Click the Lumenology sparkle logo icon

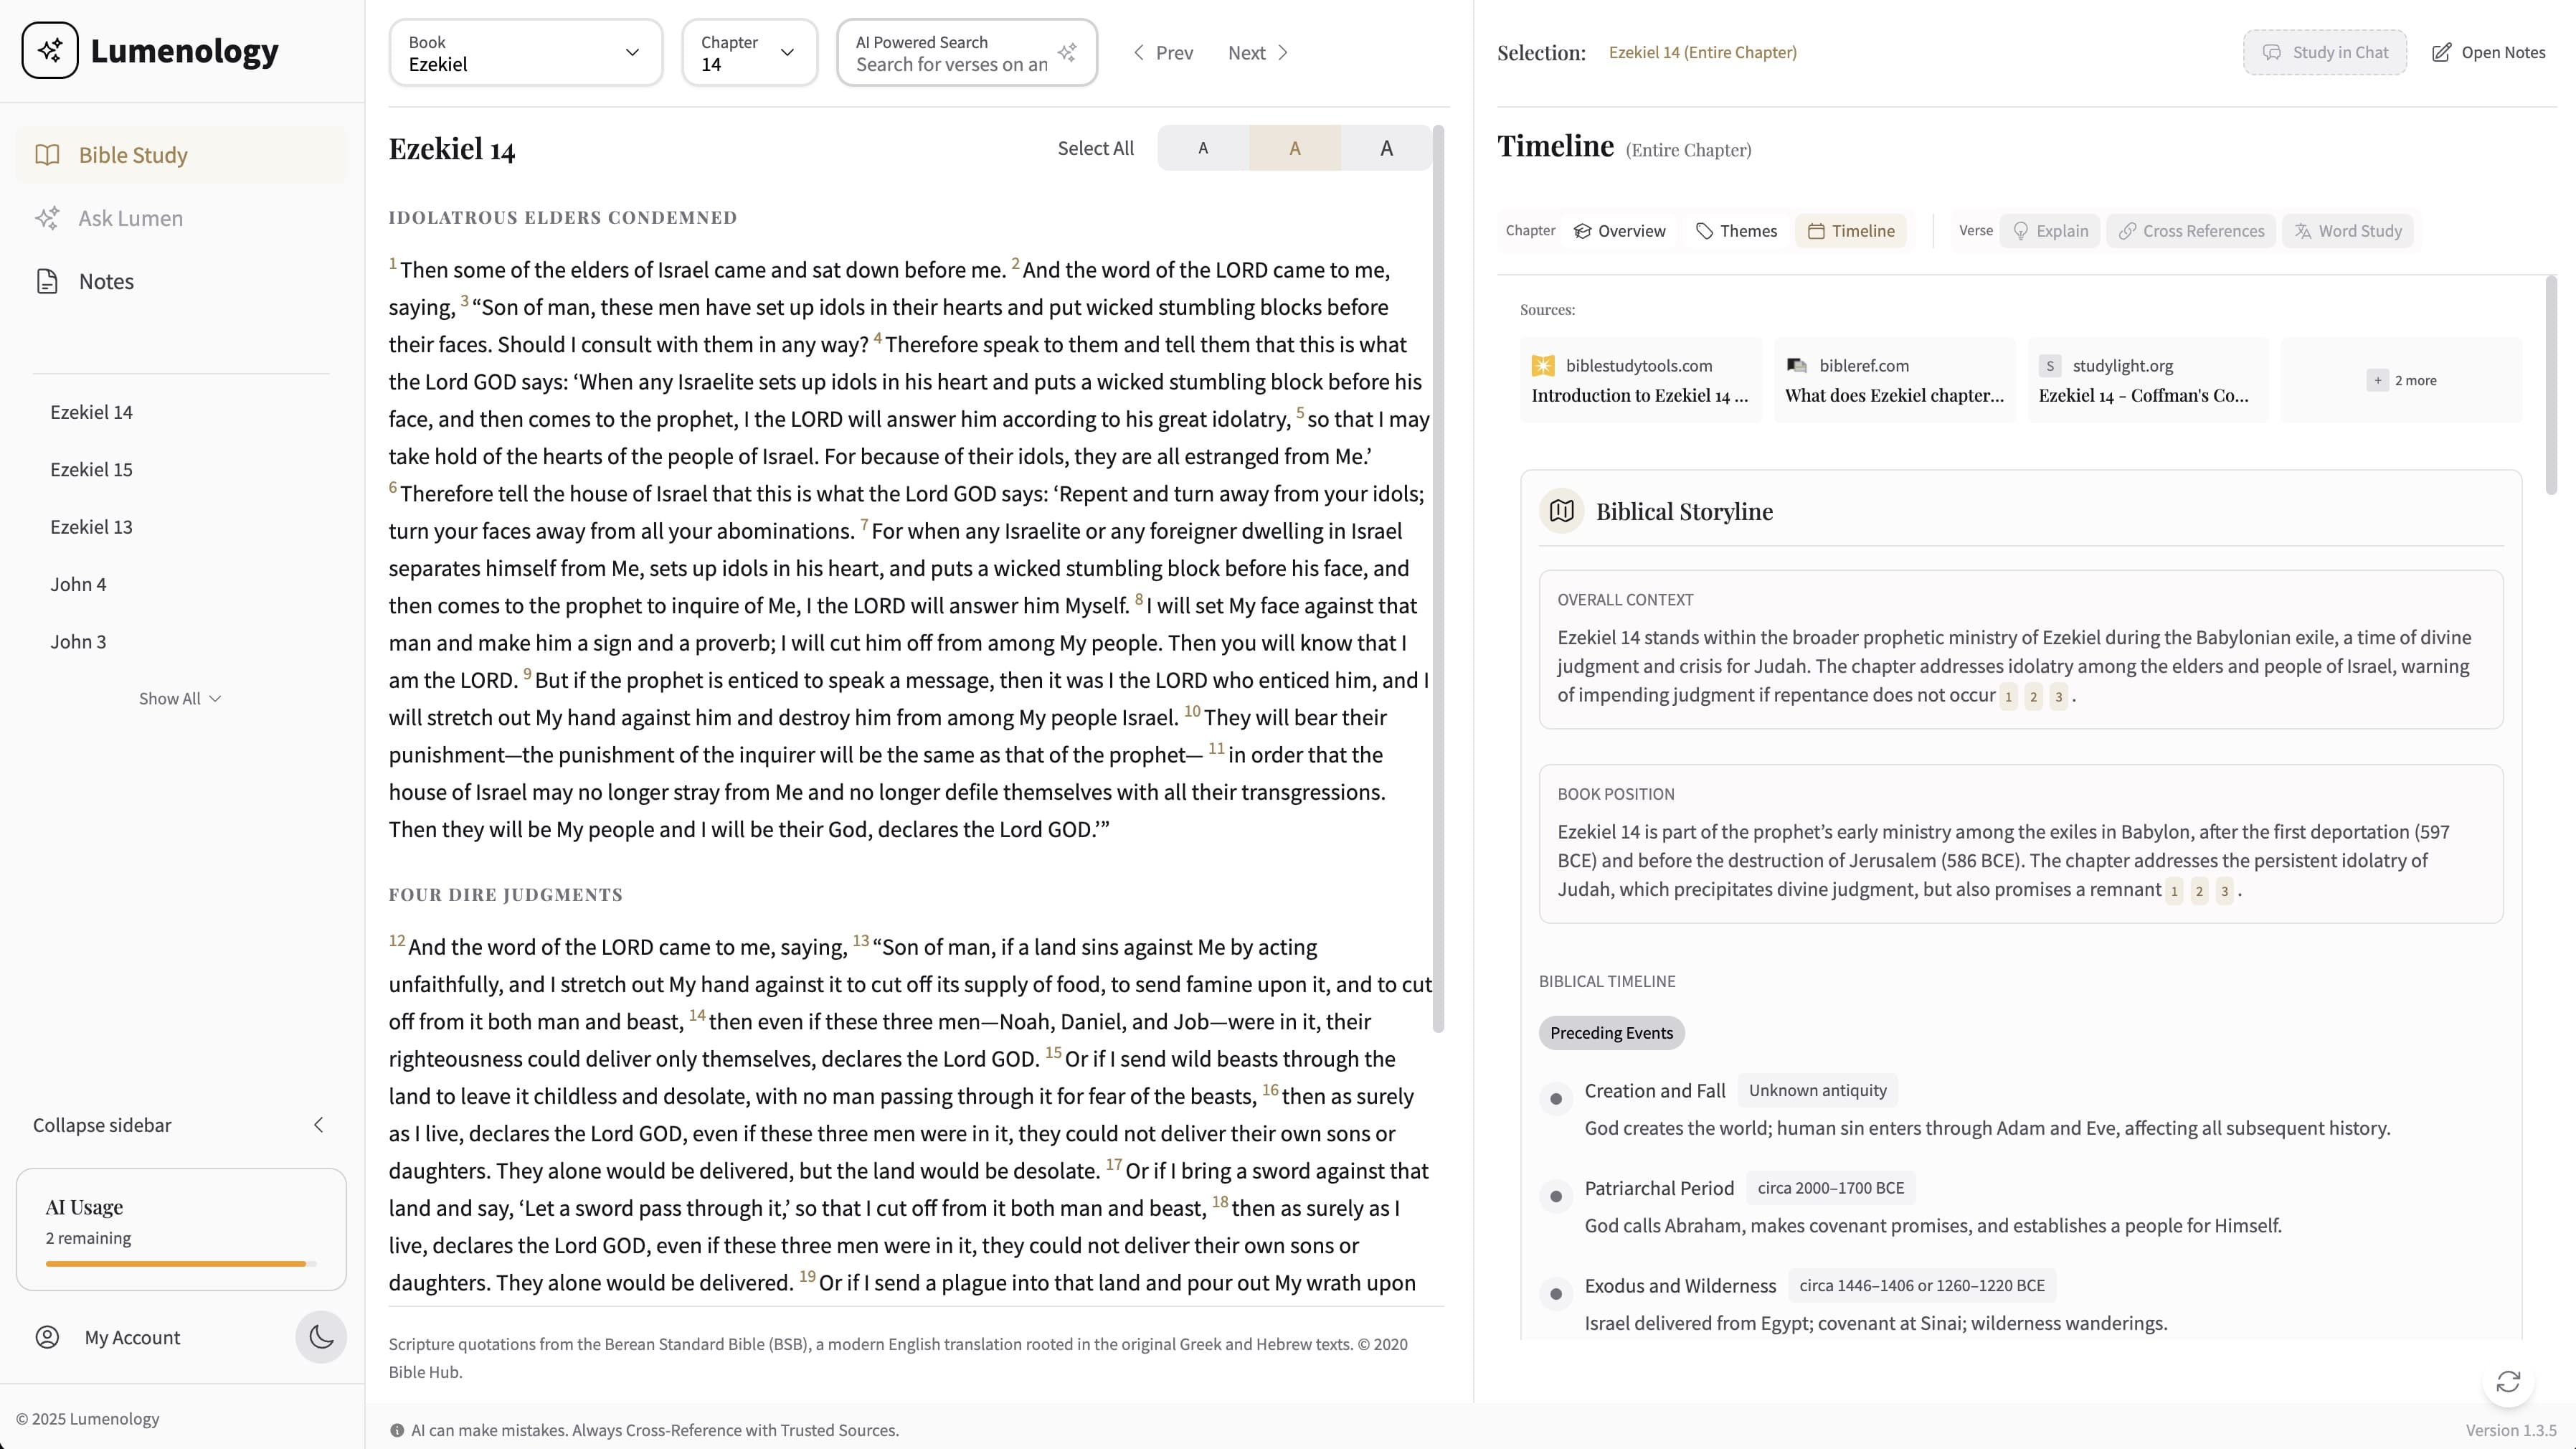50,51
